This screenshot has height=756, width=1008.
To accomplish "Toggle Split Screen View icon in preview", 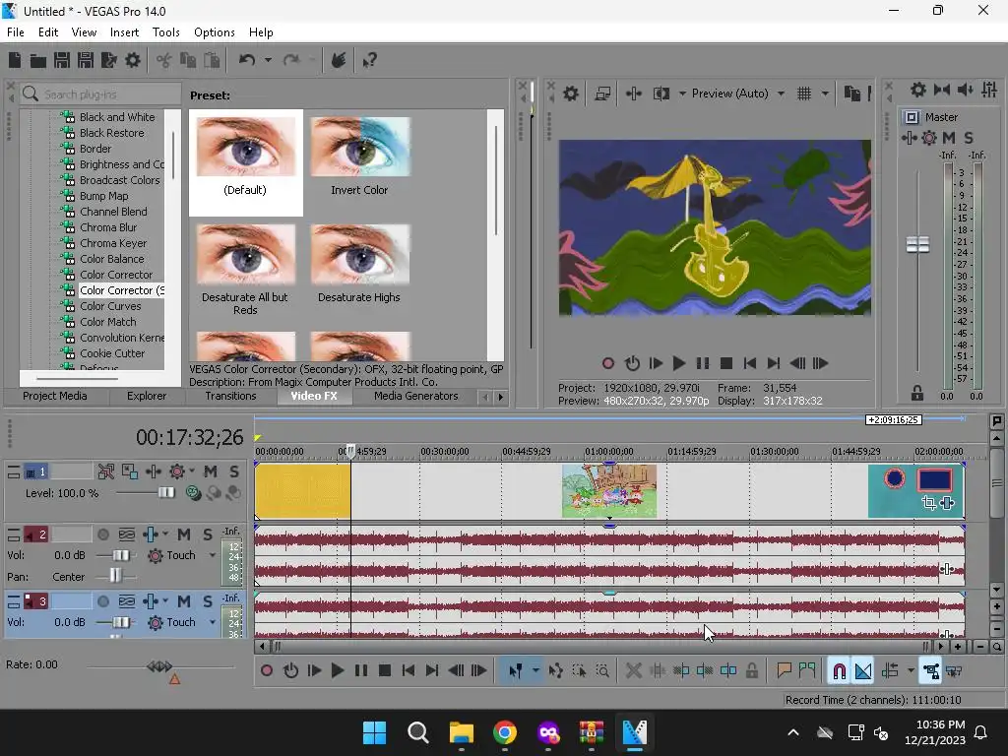I will point(661,94).
